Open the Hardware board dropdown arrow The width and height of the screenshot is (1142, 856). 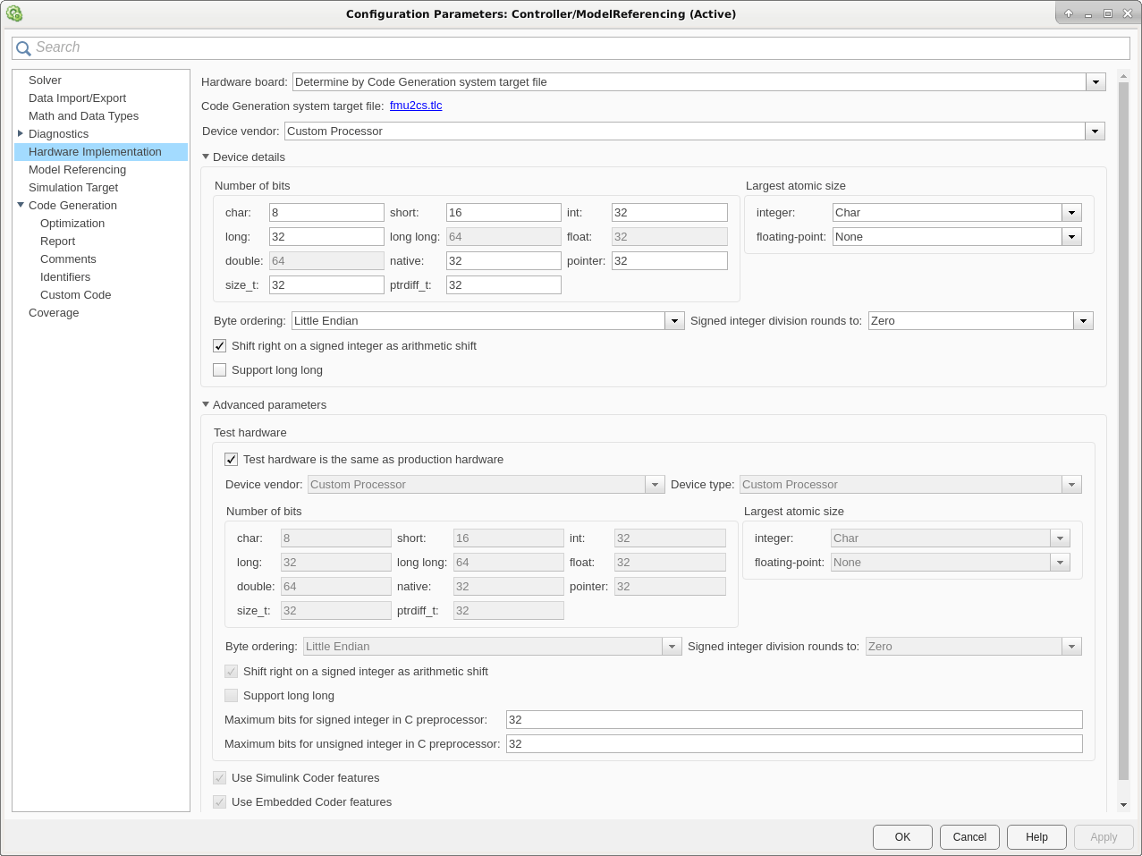pos(1095,82)
